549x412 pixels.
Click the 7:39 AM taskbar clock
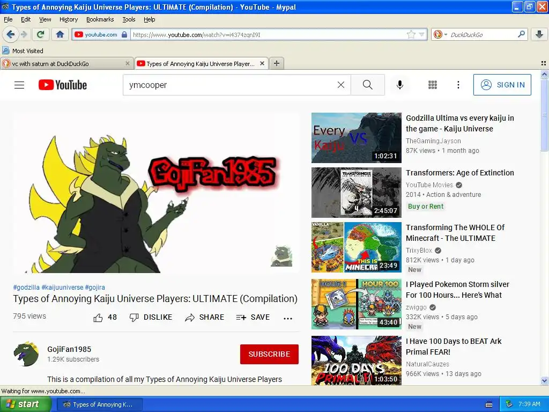pos(529,404)
